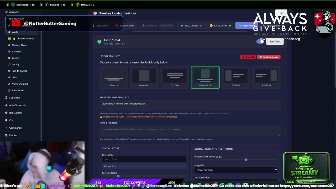Click the Channel Rewards gift icon
The width and height of the screenshot is (336, 189).
click(x=14, y=39)
